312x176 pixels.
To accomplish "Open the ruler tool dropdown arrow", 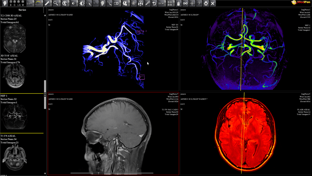I will point(51,3).
